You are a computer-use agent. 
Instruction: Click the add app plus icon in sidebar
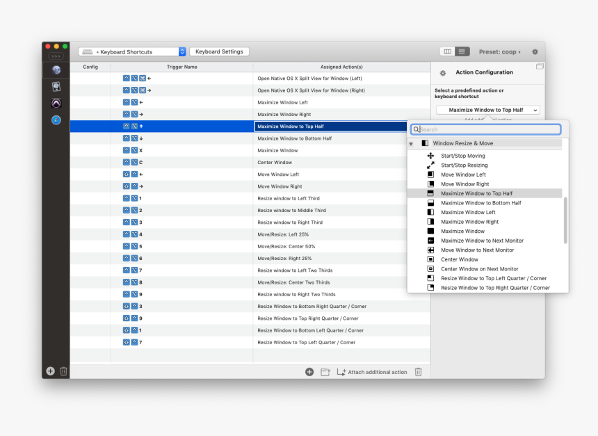pyautogui.click(x=50, y=371)
